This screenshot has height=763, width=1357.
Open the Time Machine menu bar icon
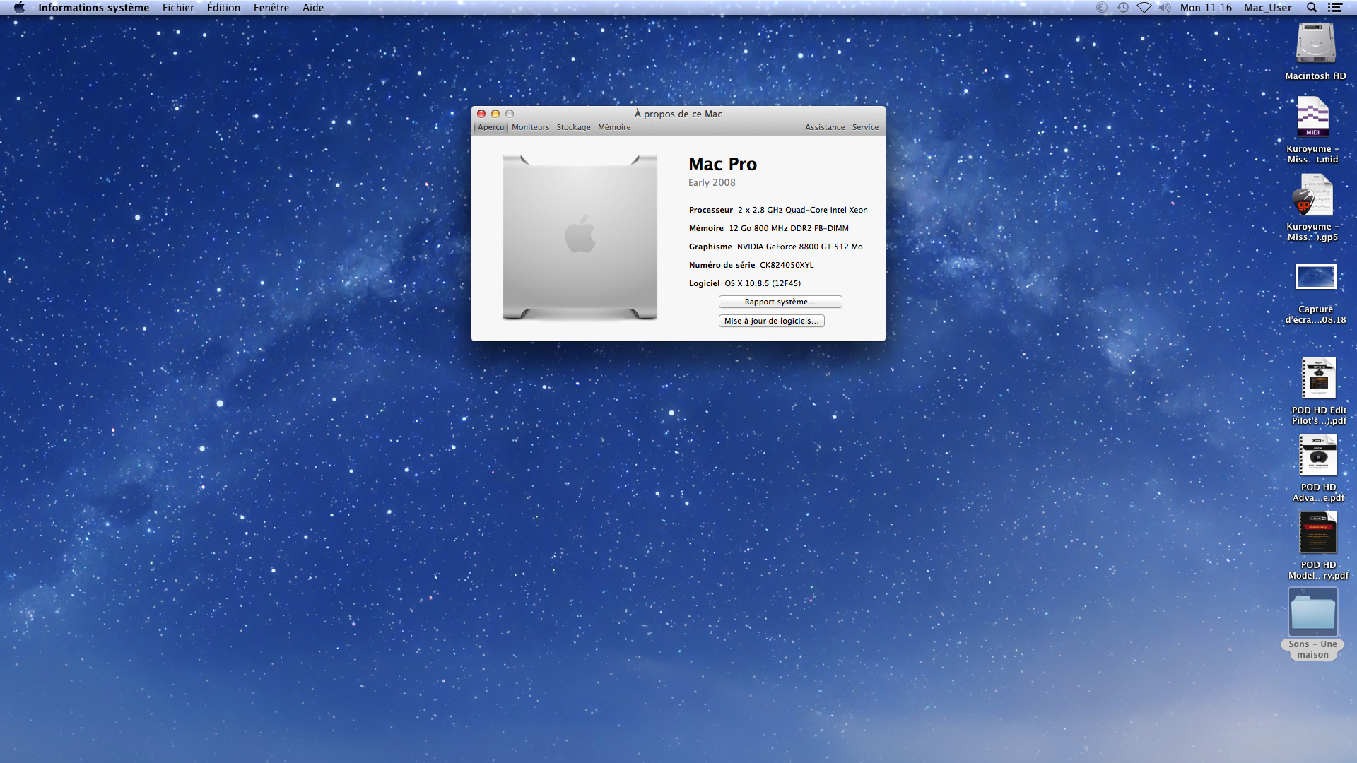pyautogui.click(x=1123, y=8)
